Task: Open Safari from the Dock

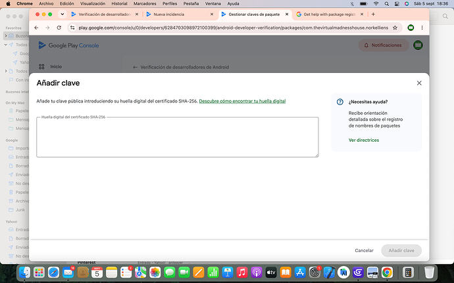Action: [53, 272]
